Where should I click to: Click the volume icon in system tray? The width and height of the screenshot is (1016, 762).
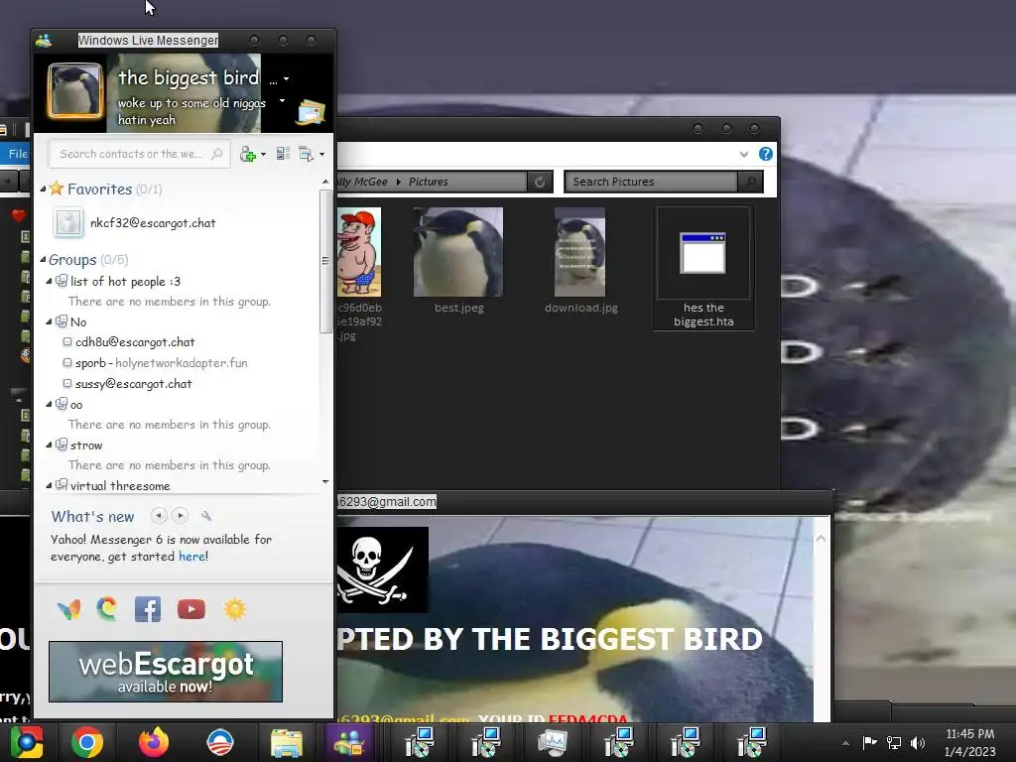[x=918, y=742]
